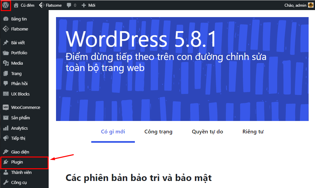
Task: Open Công cụ tools menu
Action: (x=19, y=183)
